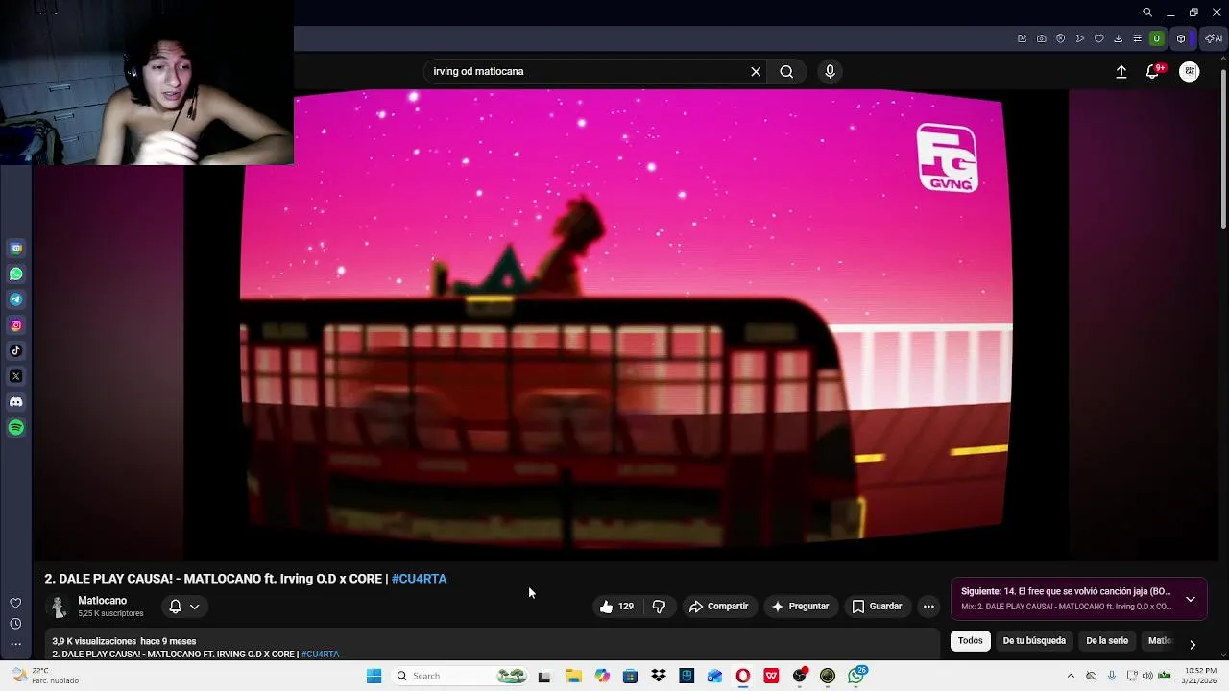Image resolution: width=1229 pixels, height=691 pixels.
Task: Open X (Twitter) in the Opera sidebar
Action: pyautogui.click(x=16, y=376)
